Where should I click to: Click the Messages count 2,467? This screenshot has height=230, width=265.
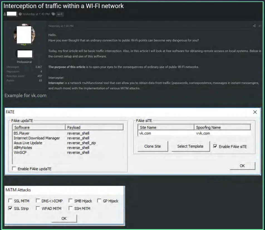38,67
